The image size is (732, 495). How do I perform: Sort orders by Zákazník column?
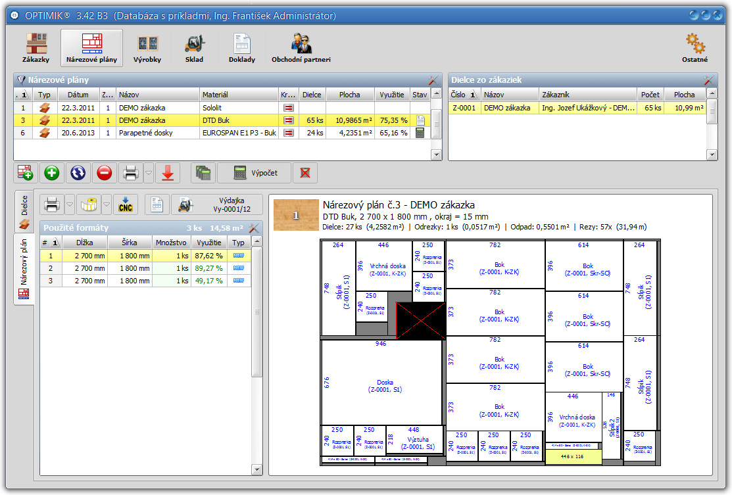point(588,95)
